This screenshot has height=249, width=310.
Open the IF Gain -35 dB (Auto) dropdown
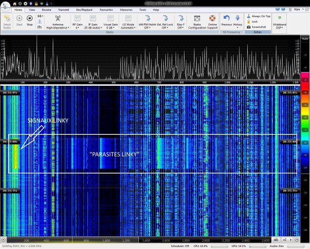[x=93, y=22]
